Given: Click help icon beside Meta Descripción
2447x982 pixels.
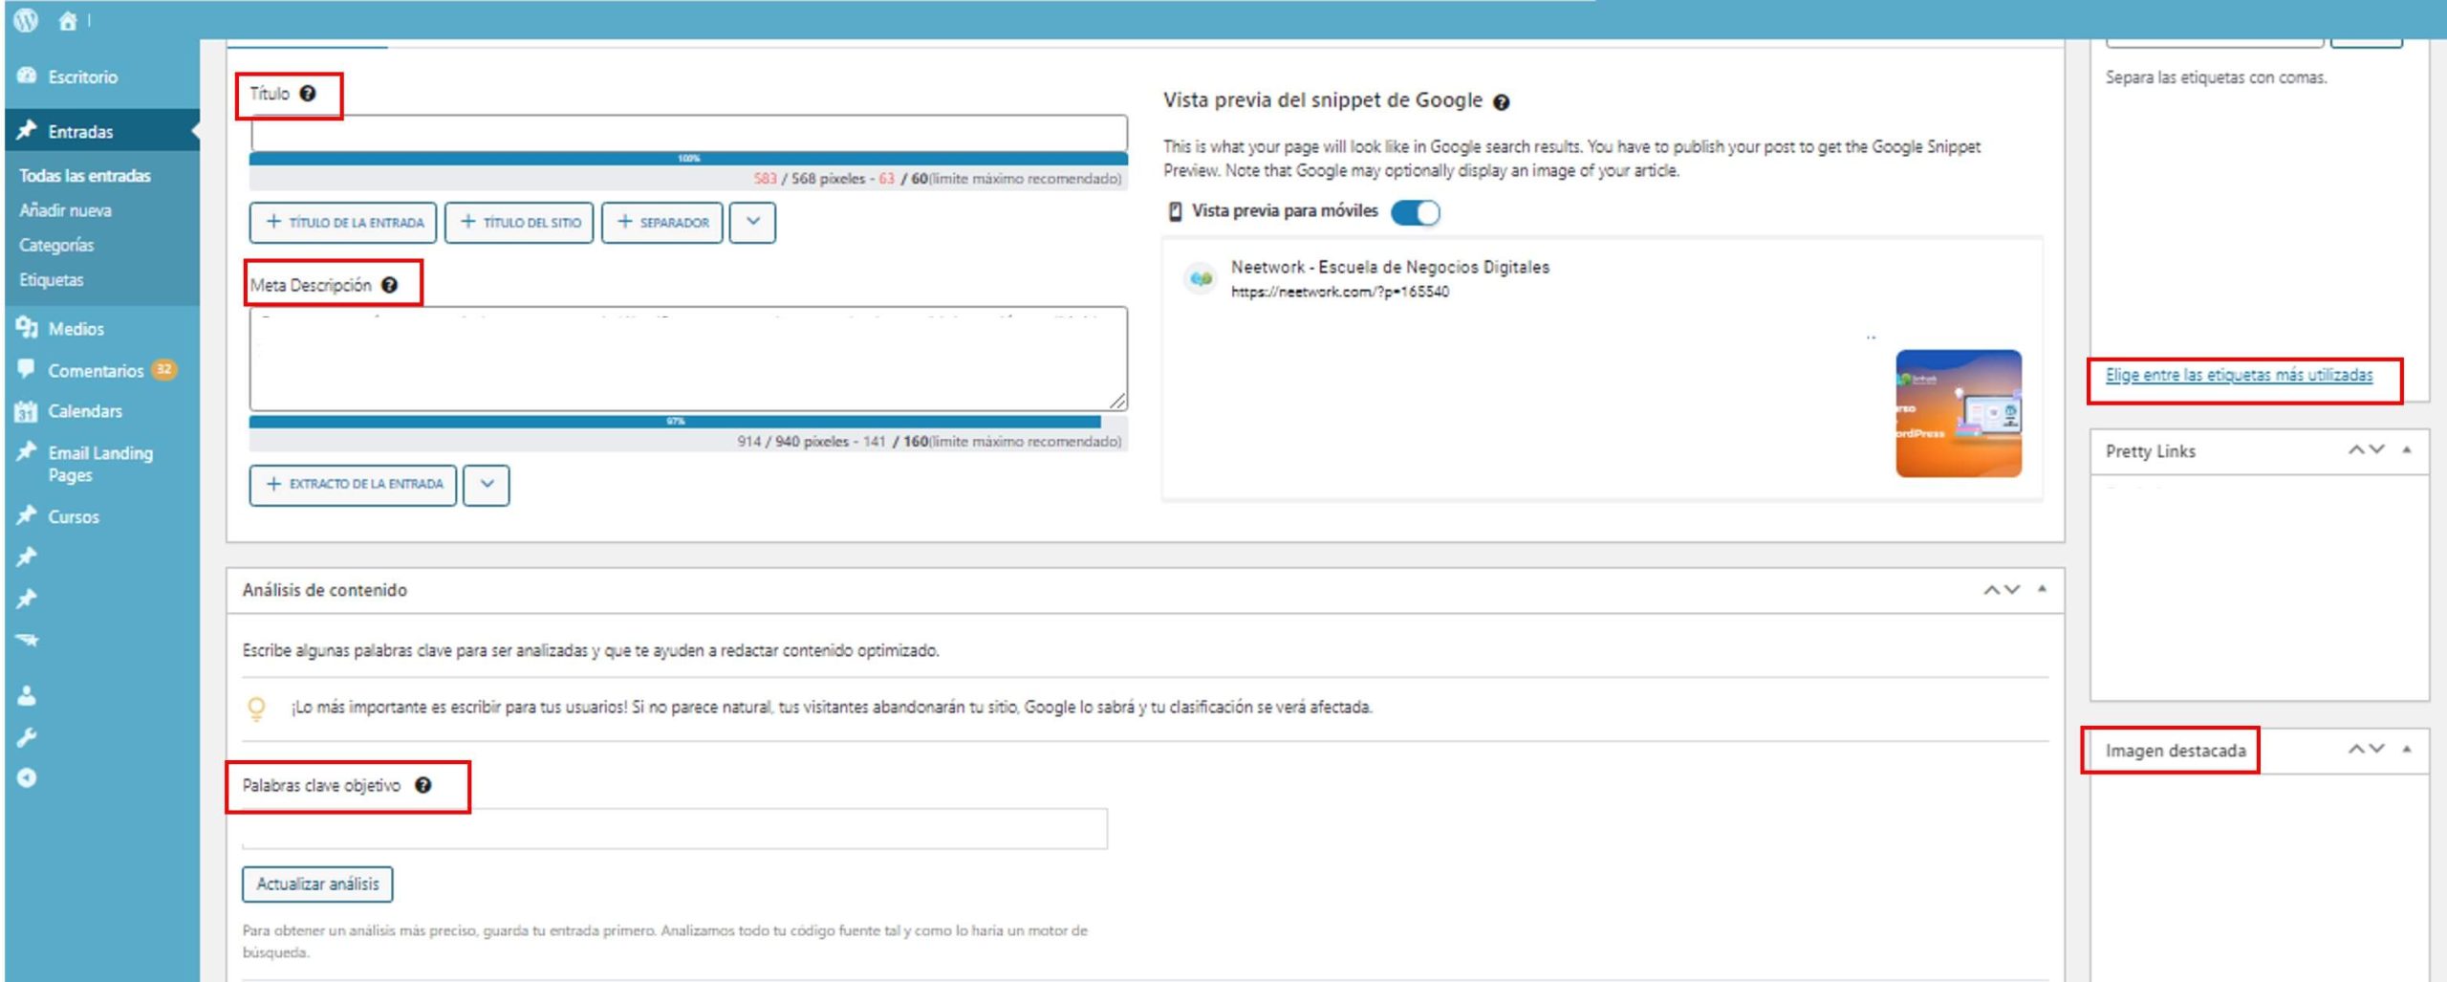Looking at the screenshot, I should tap(389, 285).
